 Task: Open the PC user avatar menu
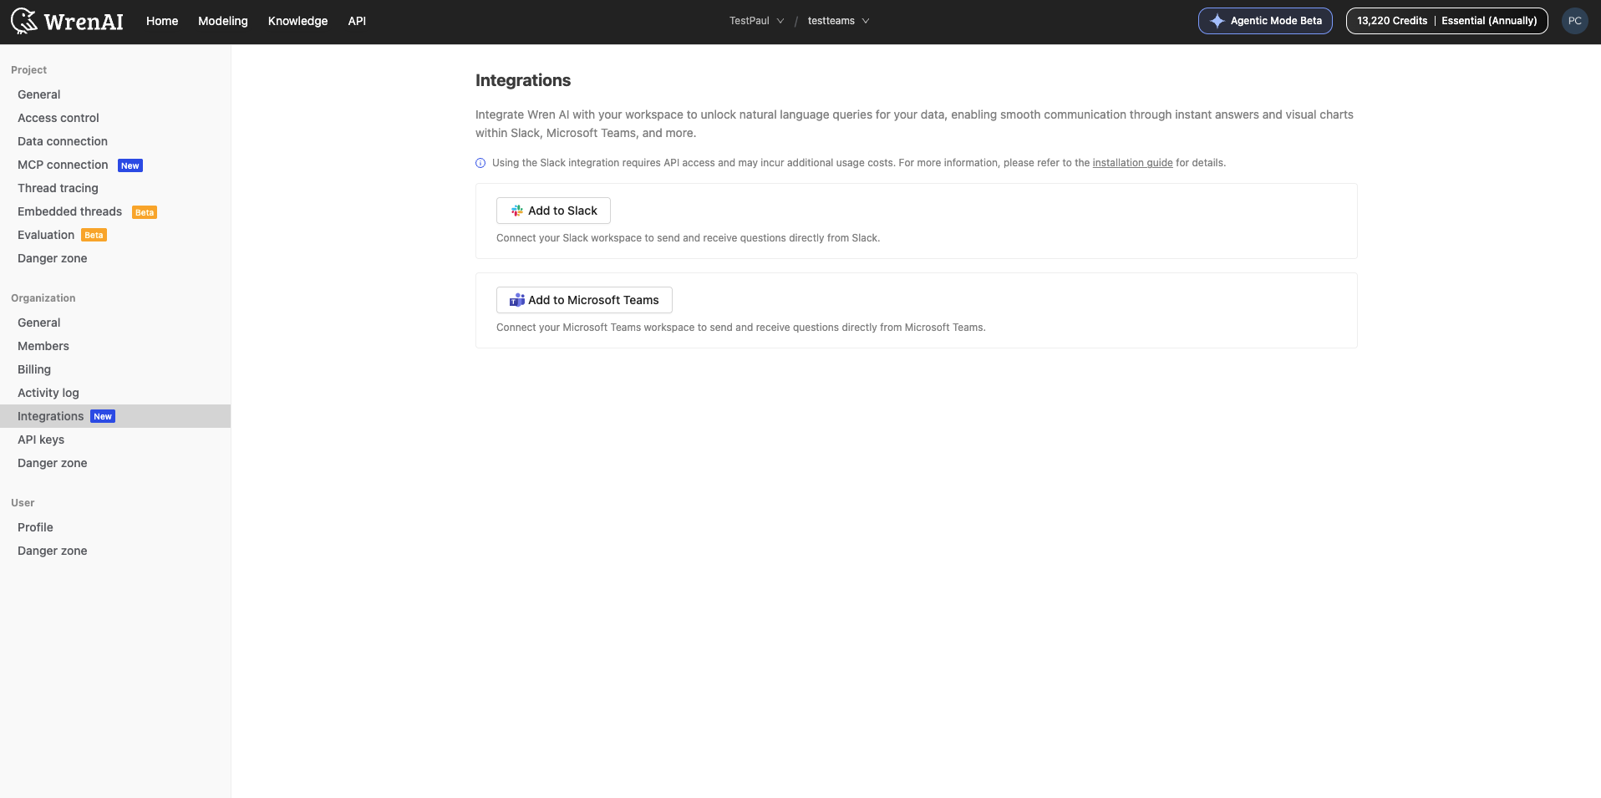click(x=1574, y=21)
